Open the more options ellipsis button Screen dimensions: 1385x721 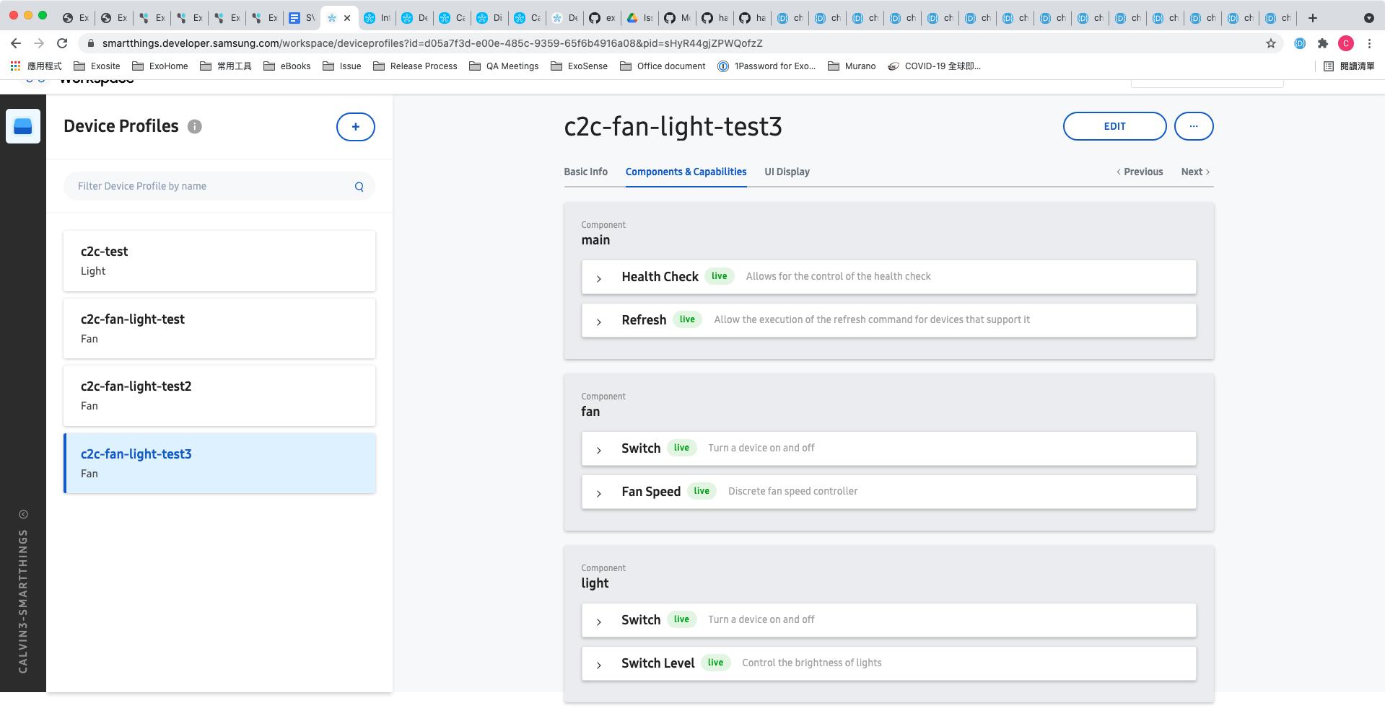pos(1194,126)
